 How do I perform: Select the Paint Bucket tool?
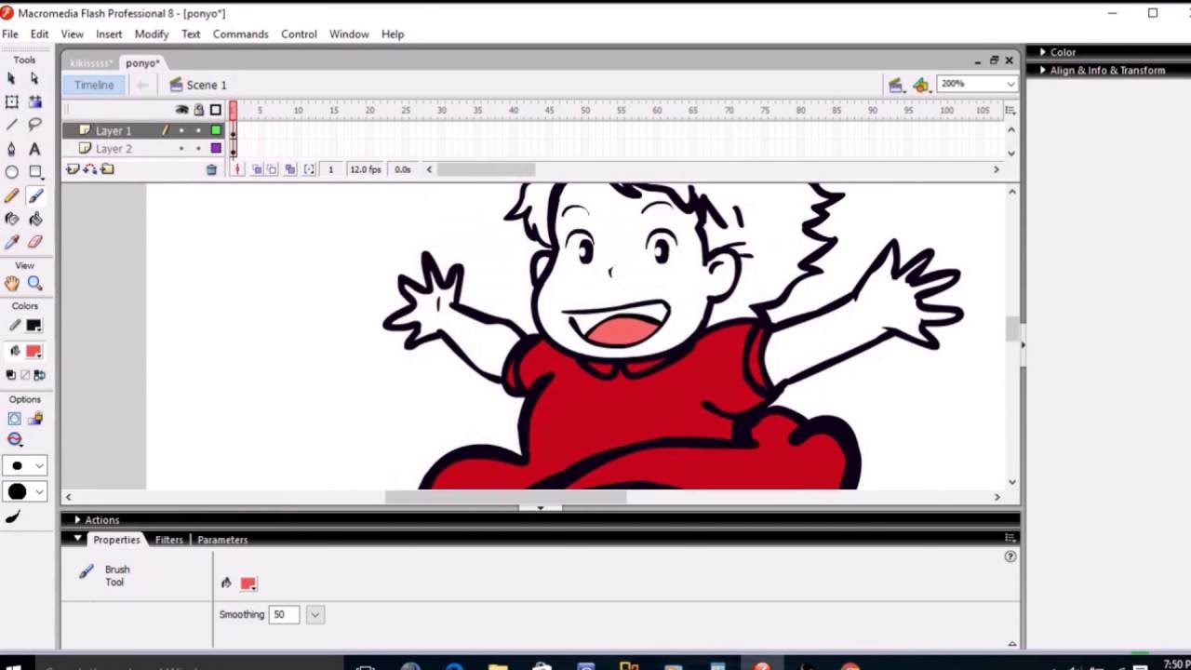coord(35,219)
